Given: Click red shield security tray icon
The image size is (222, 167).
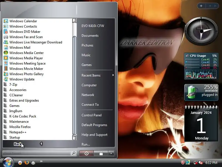Looking at the screenshot, I should click(183, 162).
